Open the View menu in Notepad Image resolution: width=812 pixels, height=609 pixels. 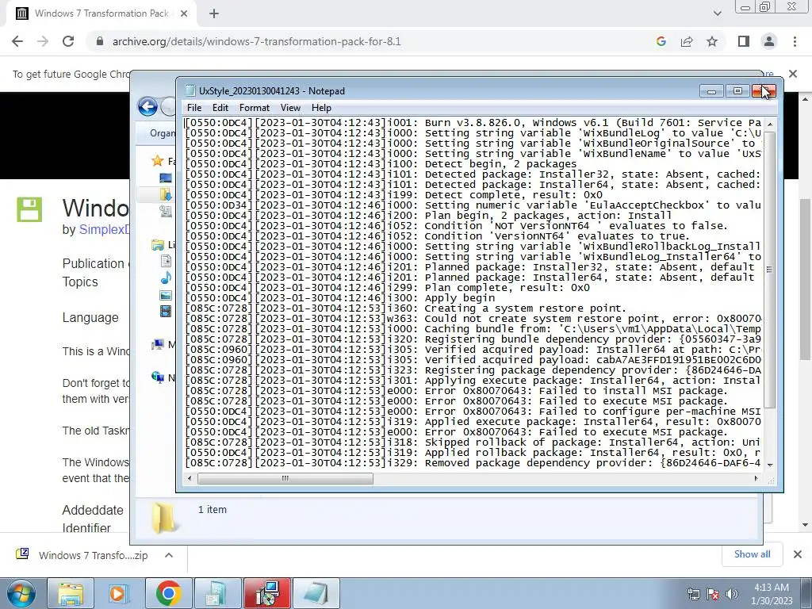coord(290,108)
